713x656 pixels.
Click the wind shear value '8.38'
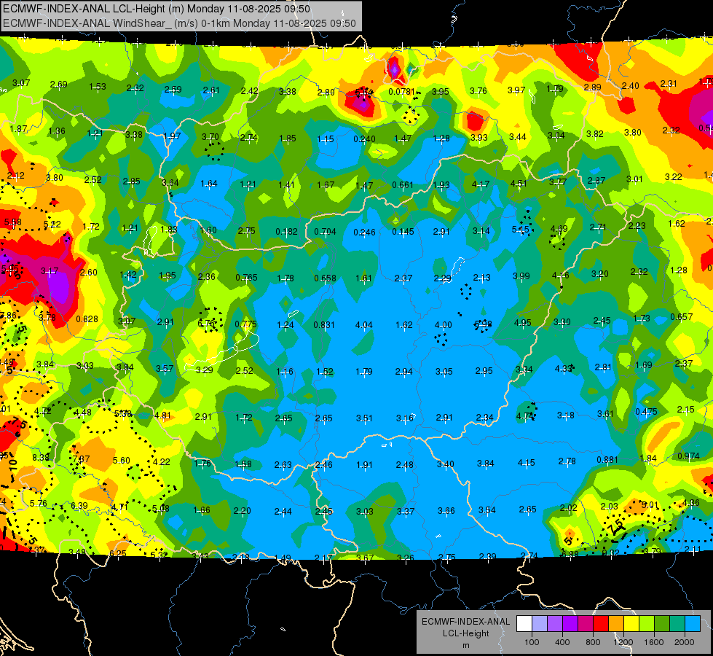(x=41, y=457)
